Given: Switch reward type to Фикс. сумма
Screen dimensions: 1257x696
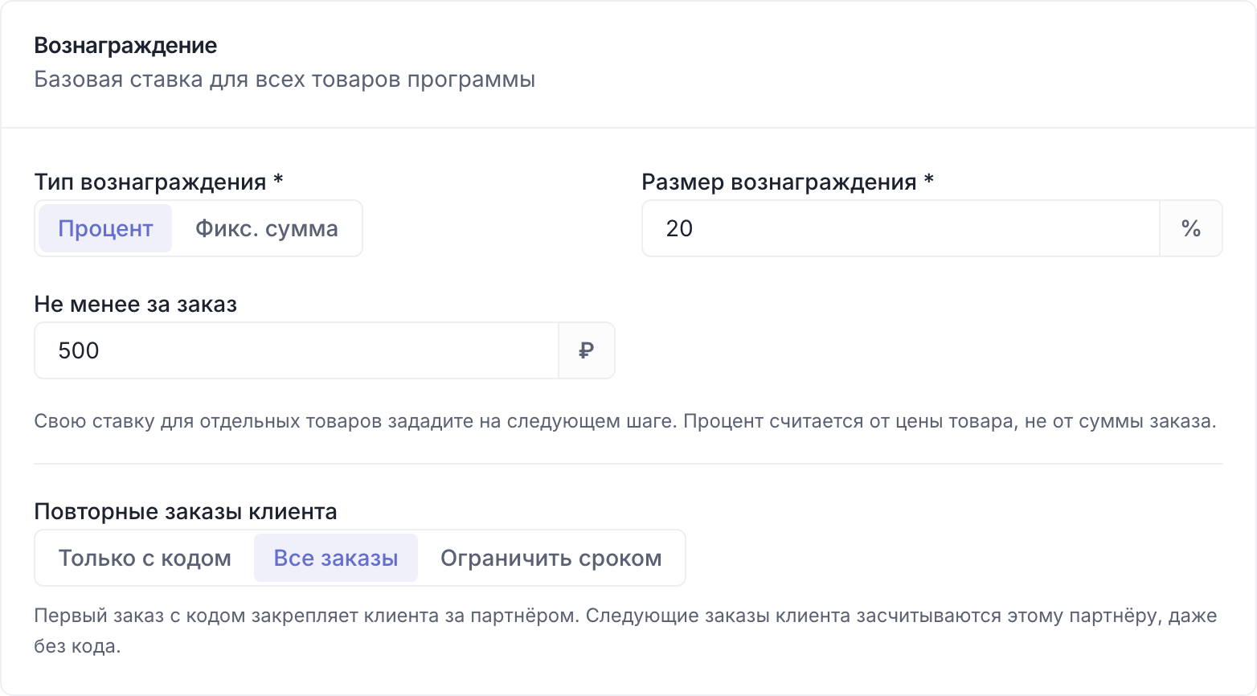Looking at the screenshot, I should [x=267, y=228].
